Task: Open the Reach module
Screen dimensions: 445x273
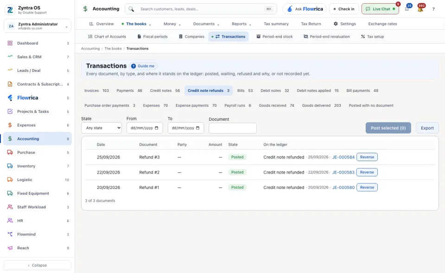Action: pyautogui.click(x=38, y=248)
